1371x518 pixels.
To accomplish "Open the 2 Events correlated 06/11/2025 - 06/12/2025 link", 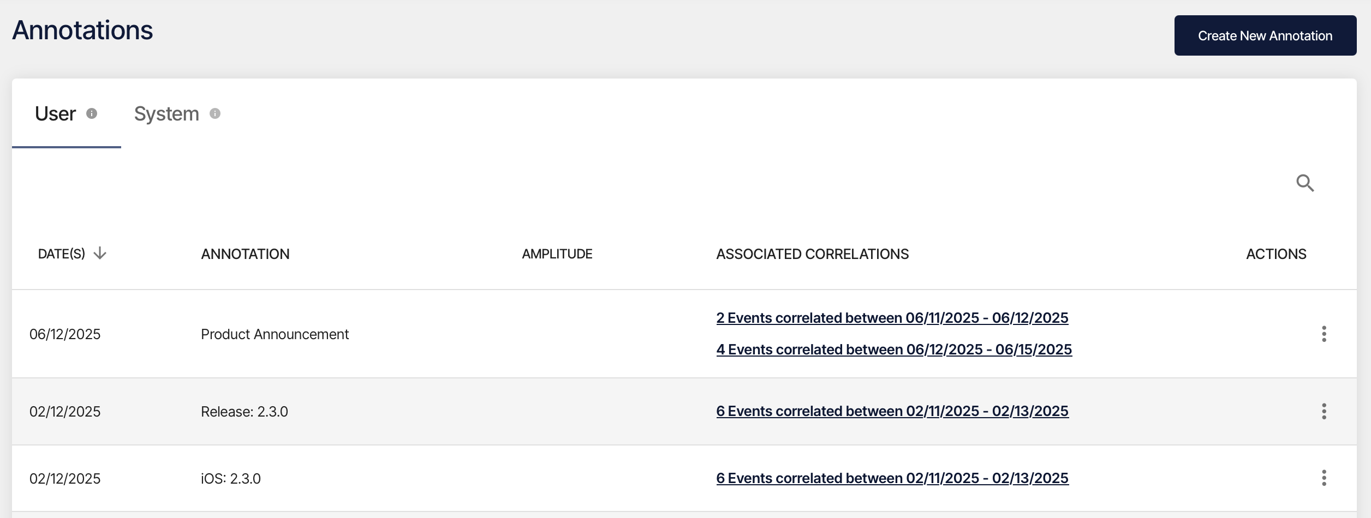I will click(x=892, y=318).
